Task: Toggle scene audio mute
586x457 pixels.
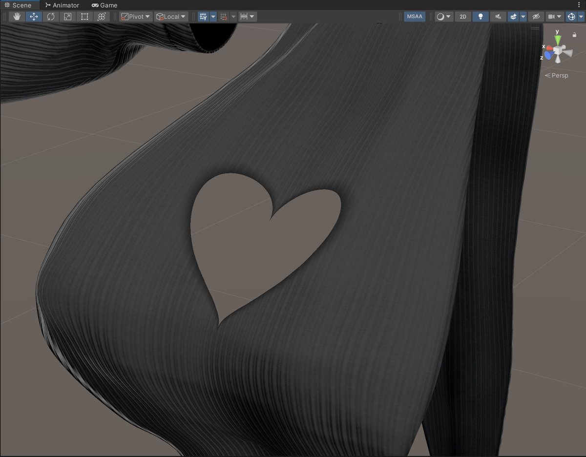Action: (x=498, y=17)
